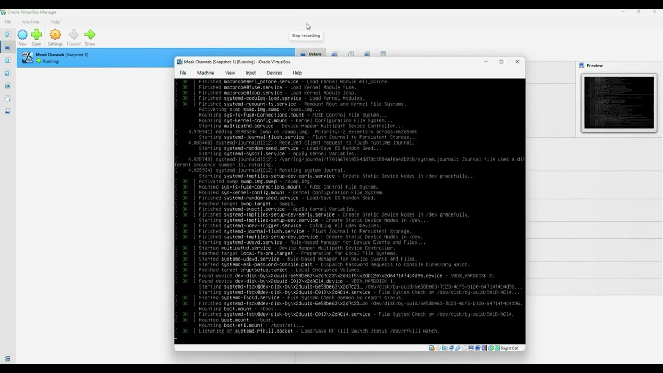This screenshot has width=663, height=373.
Task: Click the Meak Channab OS type icon
Action: [27, 58]
